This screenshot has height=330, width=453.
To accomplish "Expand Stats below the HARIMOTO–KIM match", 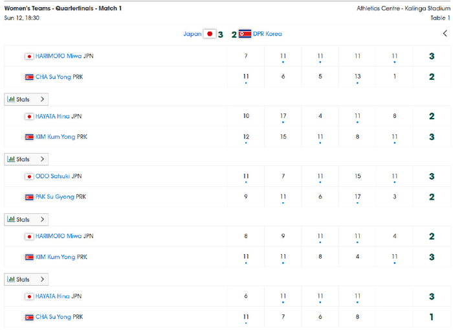I will click(26, 279).
